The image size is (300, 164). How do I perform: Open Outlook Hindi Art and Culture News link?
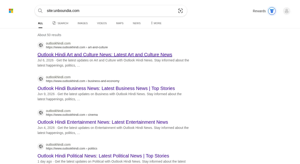(105, 54)
